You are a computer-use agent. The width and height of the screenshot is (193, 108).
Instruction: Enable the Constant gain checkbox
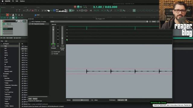[x=52, y=52]
